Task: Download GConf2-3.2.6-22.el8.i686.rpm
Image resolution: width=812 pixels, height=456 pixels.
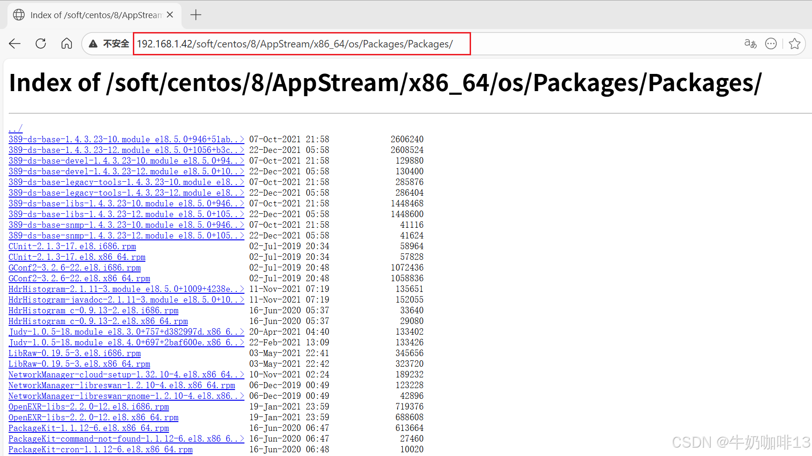Action: 75,268
